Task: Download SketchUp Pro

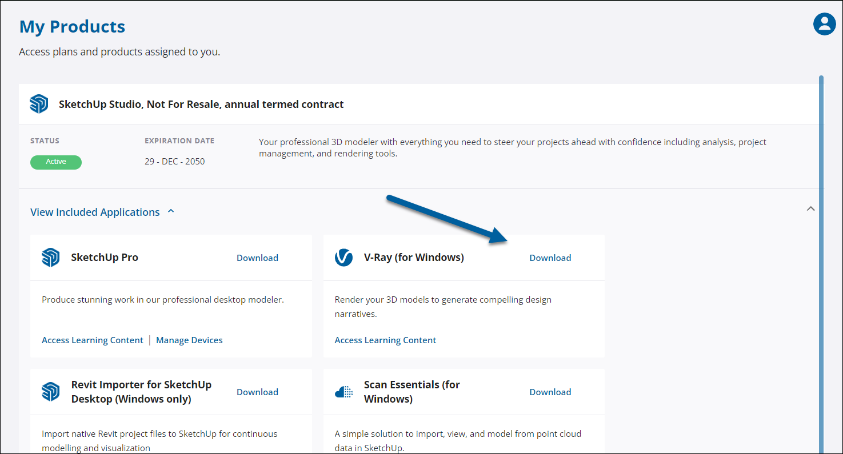Action: [257, 258]
